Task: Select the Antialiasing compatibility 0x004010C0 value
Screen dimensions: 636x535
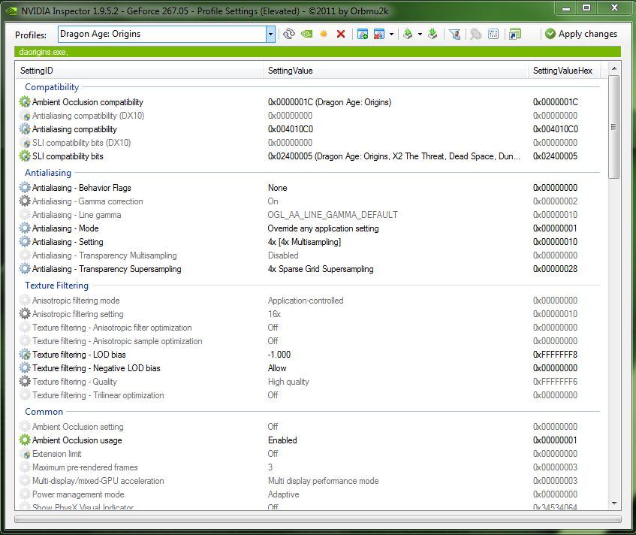Action: (x=291, y=129)
